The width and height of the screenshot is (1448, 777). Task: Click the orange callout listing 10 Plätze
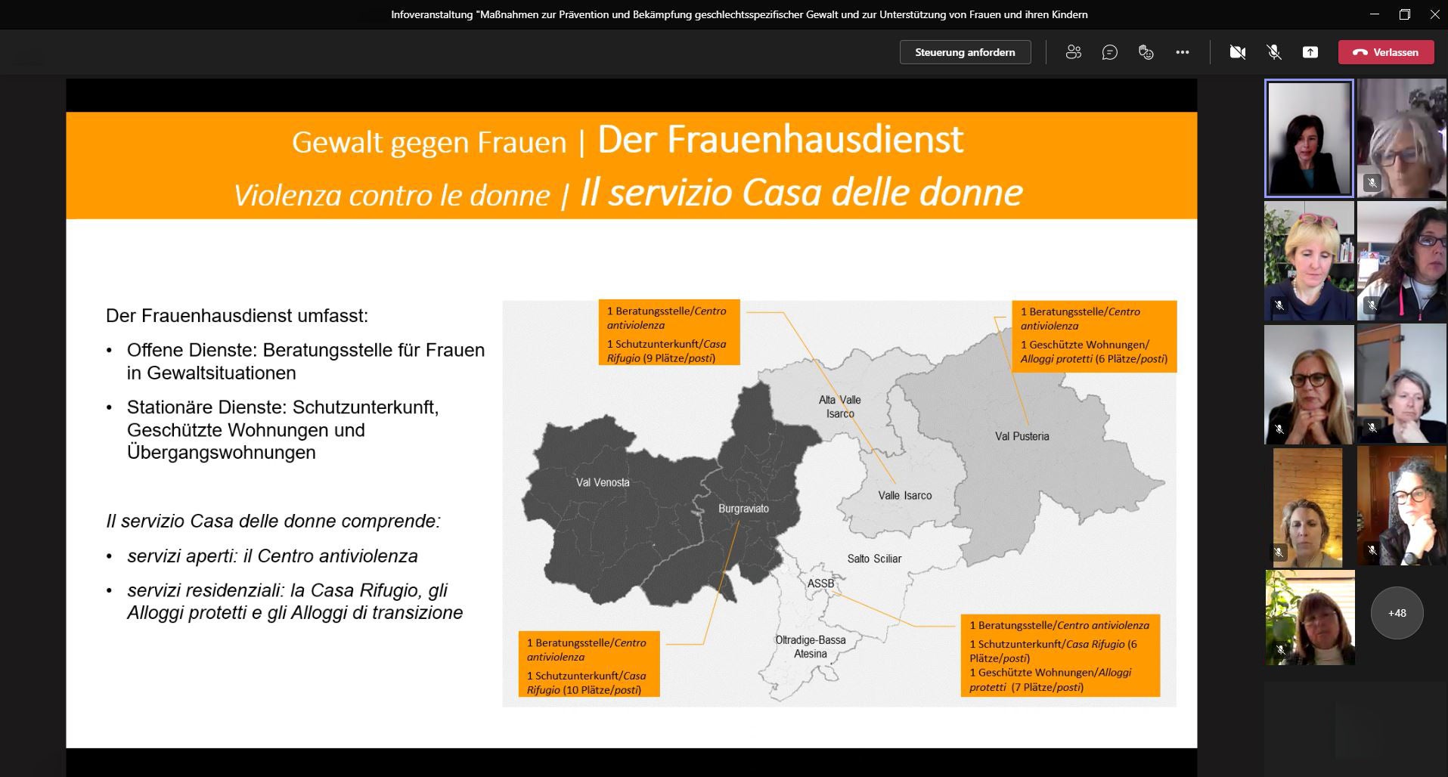[x=588, y=664]
